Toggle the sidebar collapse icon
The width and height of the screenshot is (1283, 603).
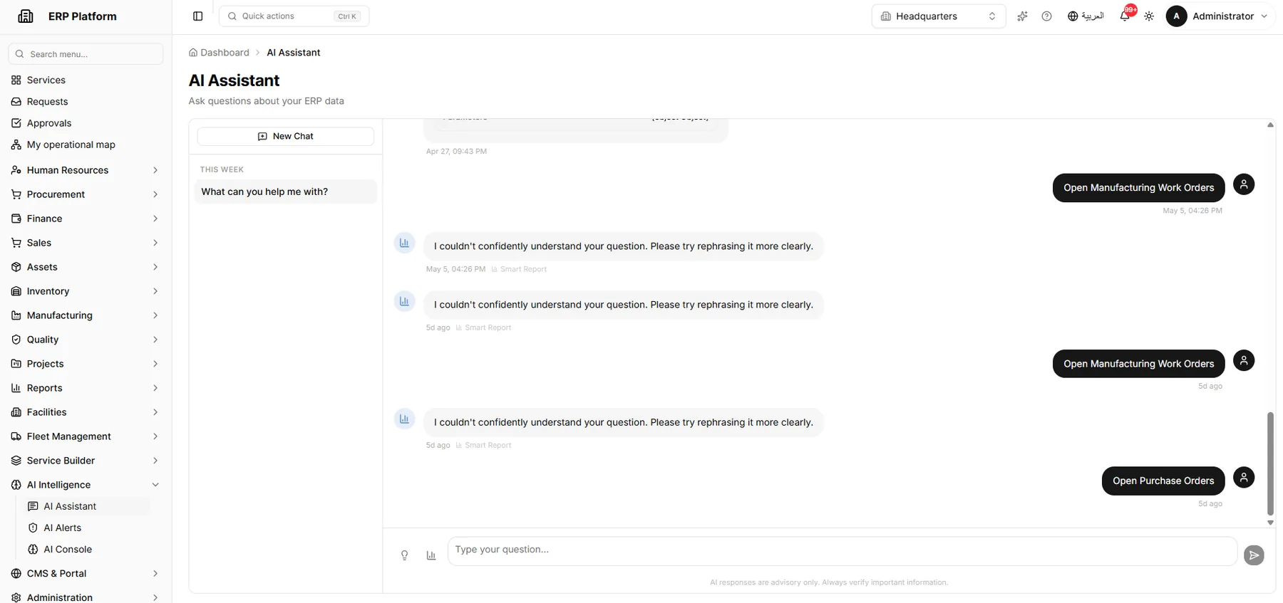click(x=198, y=16)
